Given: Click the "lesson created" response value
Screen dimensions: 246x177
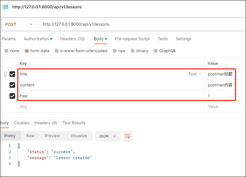Looking at the screenshot, I should click(72, 158).
